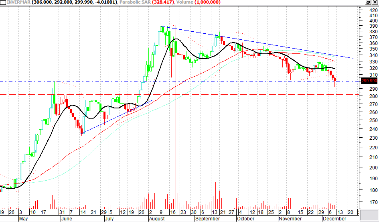379x222 pixels.
Task: Click the 280 price axis label
Action: coord(373,96)
